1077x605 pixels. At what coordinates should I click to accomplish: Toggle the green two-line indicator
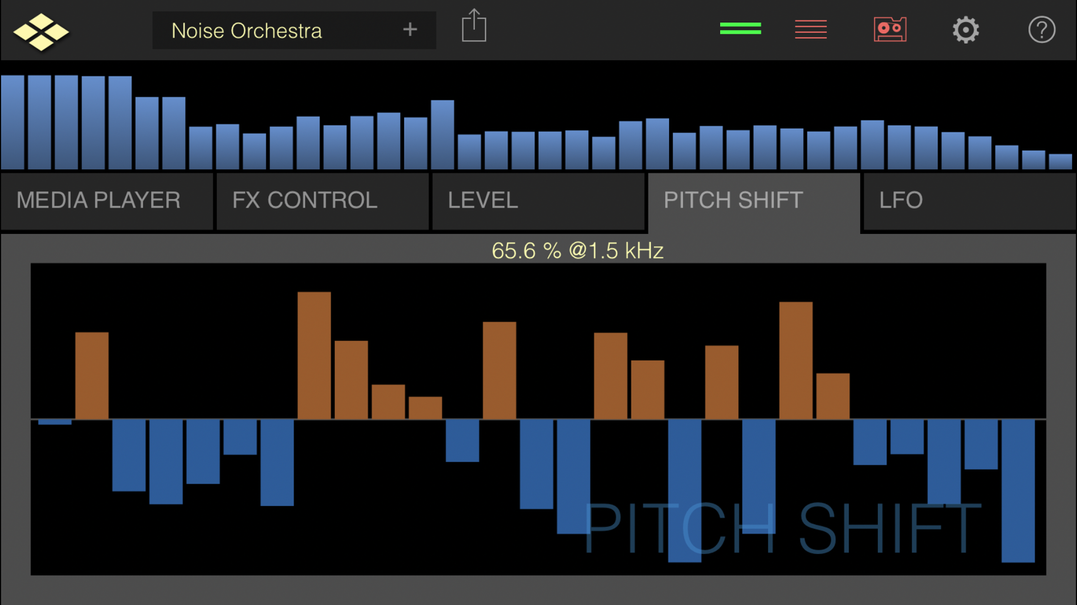(x=740, y=29)
